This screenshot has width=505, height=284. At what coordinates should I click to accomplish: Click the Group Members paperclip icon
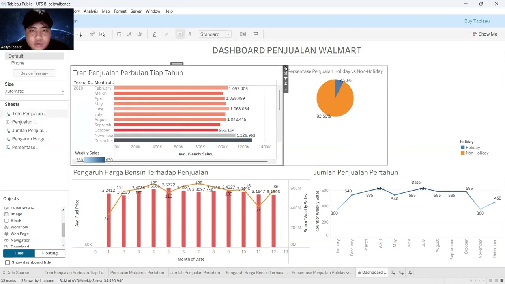coord(166,34)
